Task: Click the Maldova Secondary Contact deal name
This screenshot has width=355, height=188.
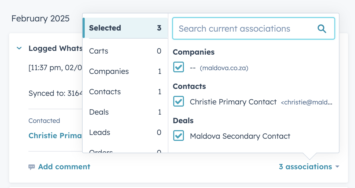Action: click(240, 136)
